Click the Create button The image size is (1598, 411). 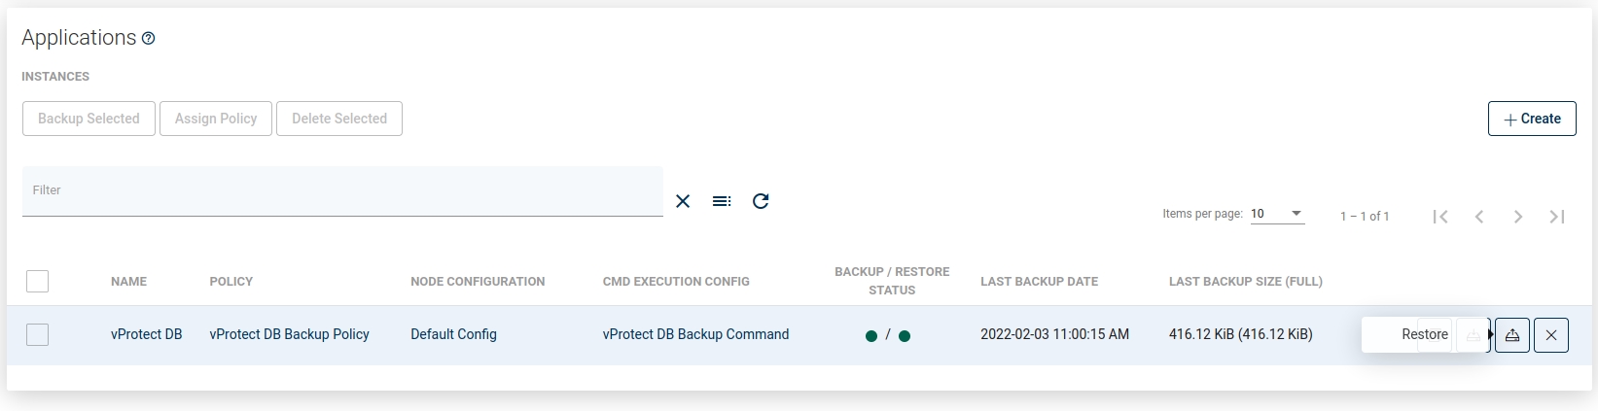(x=1532, y=119)
